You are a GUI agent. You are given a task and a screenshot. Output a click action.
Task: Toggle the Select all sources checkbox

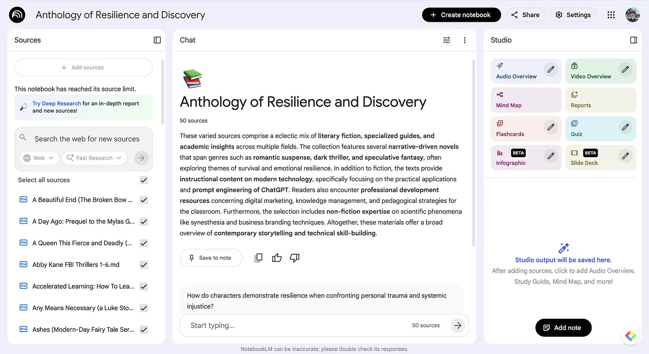144,180
